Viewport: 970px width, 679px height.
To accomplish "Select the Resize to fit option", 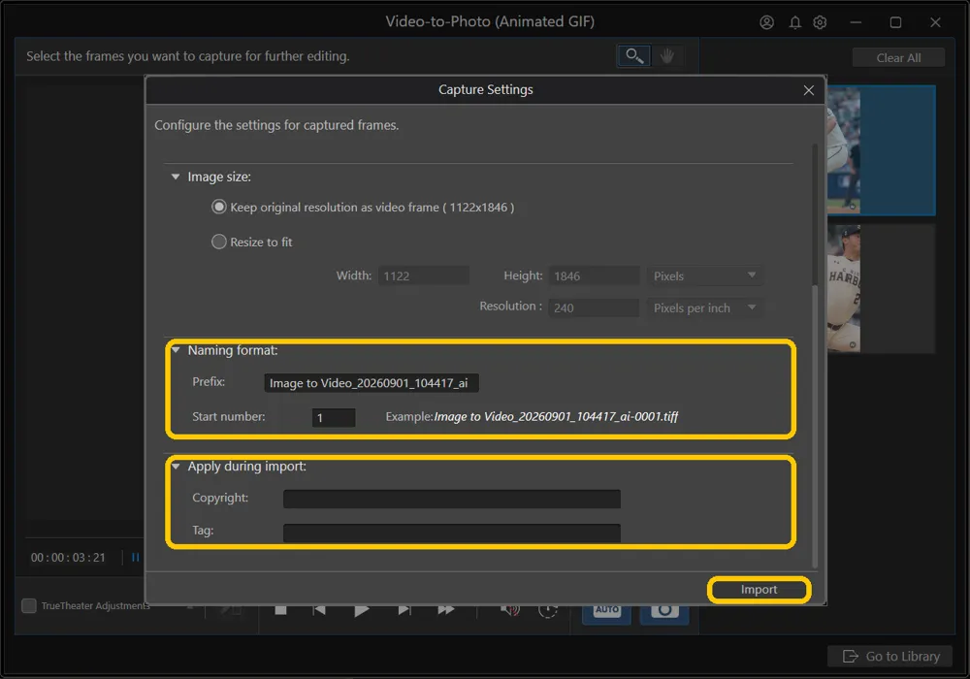I will click(x=219, y=242).
